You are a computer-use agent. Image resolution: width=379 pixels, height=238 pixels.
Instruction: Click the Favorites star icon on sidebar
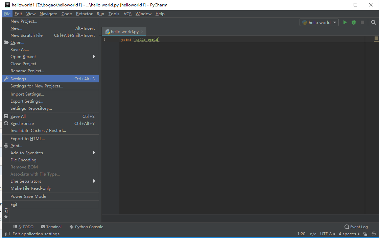coord(6,216)
